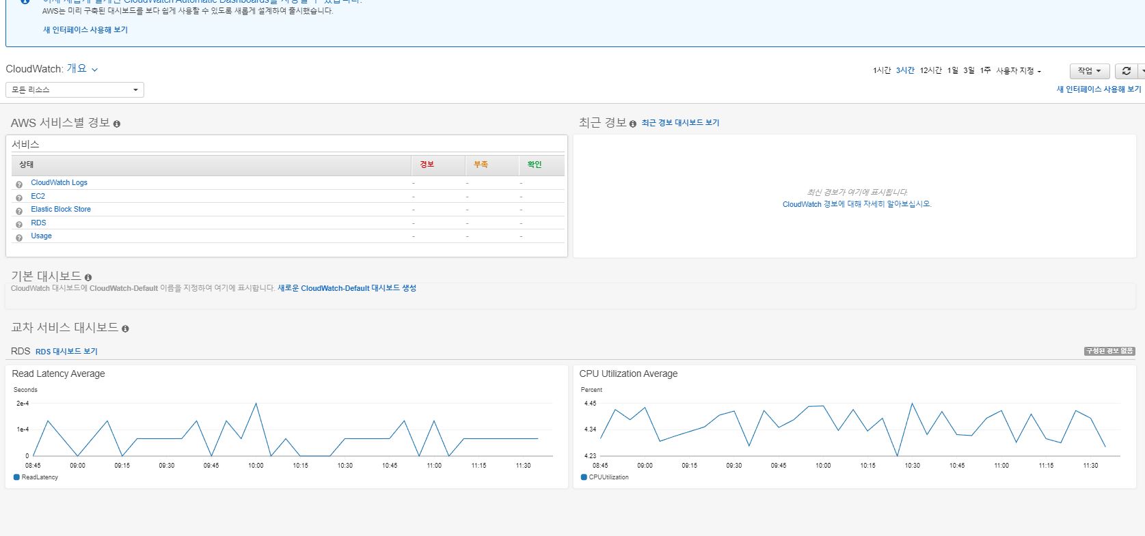This screenshot has height=536, width=1145.
Task: Switch time range to 12시간
Action: (x=930, y=71)
